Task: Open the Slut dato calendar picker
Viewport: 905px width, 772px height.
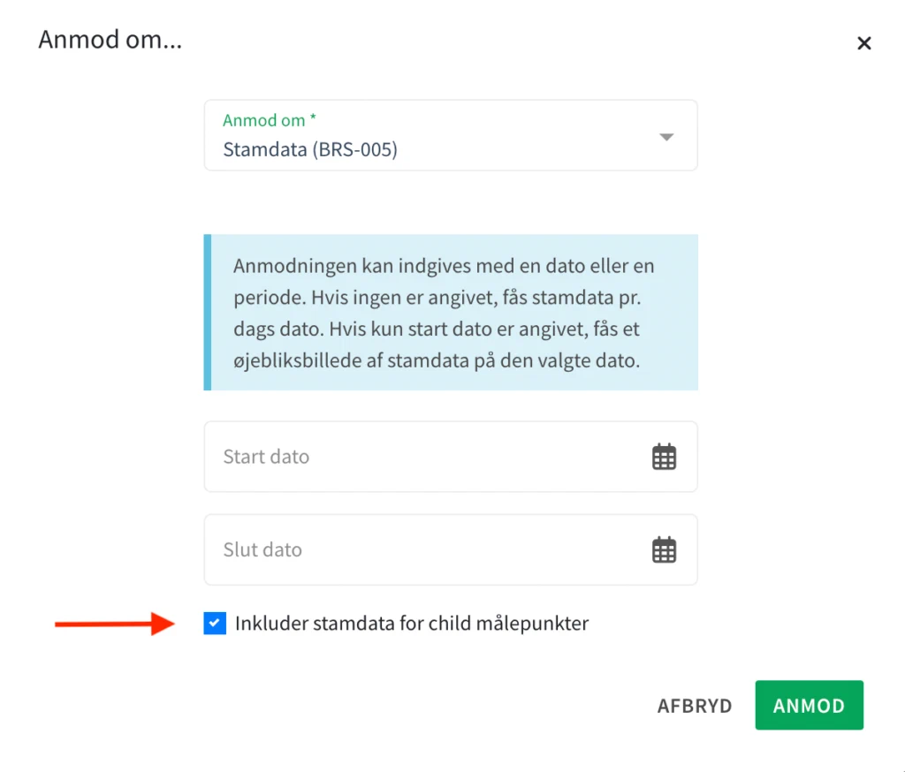Action: [x=664, y=549]
